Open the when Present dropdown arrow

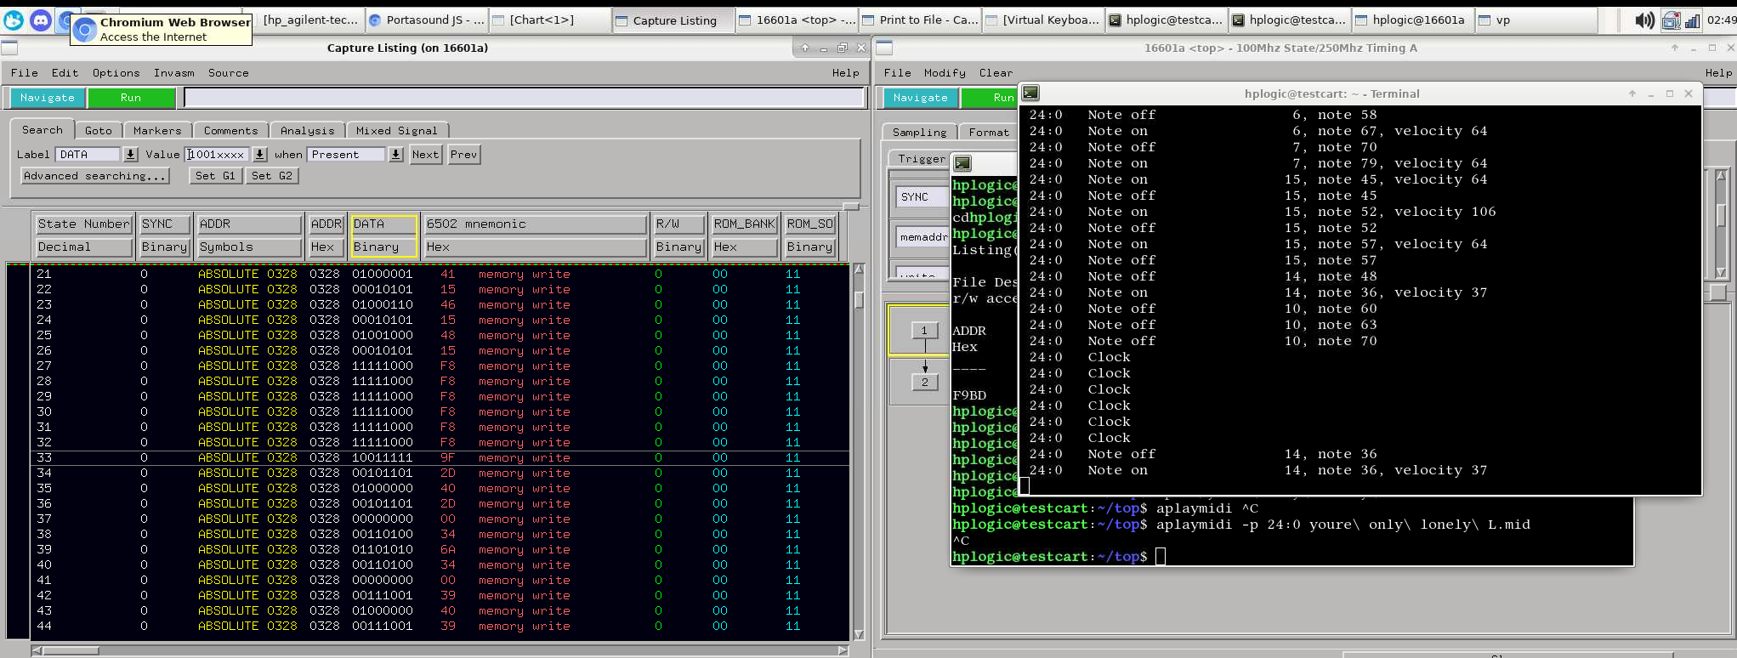[396, 154]
